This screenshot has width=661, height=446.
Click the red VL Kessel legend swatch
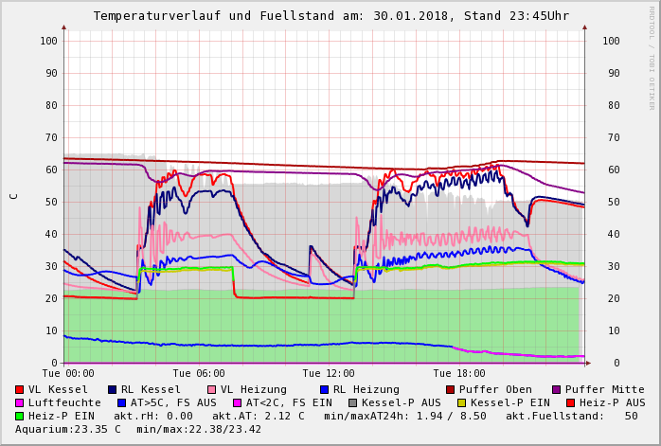point(20,389)
